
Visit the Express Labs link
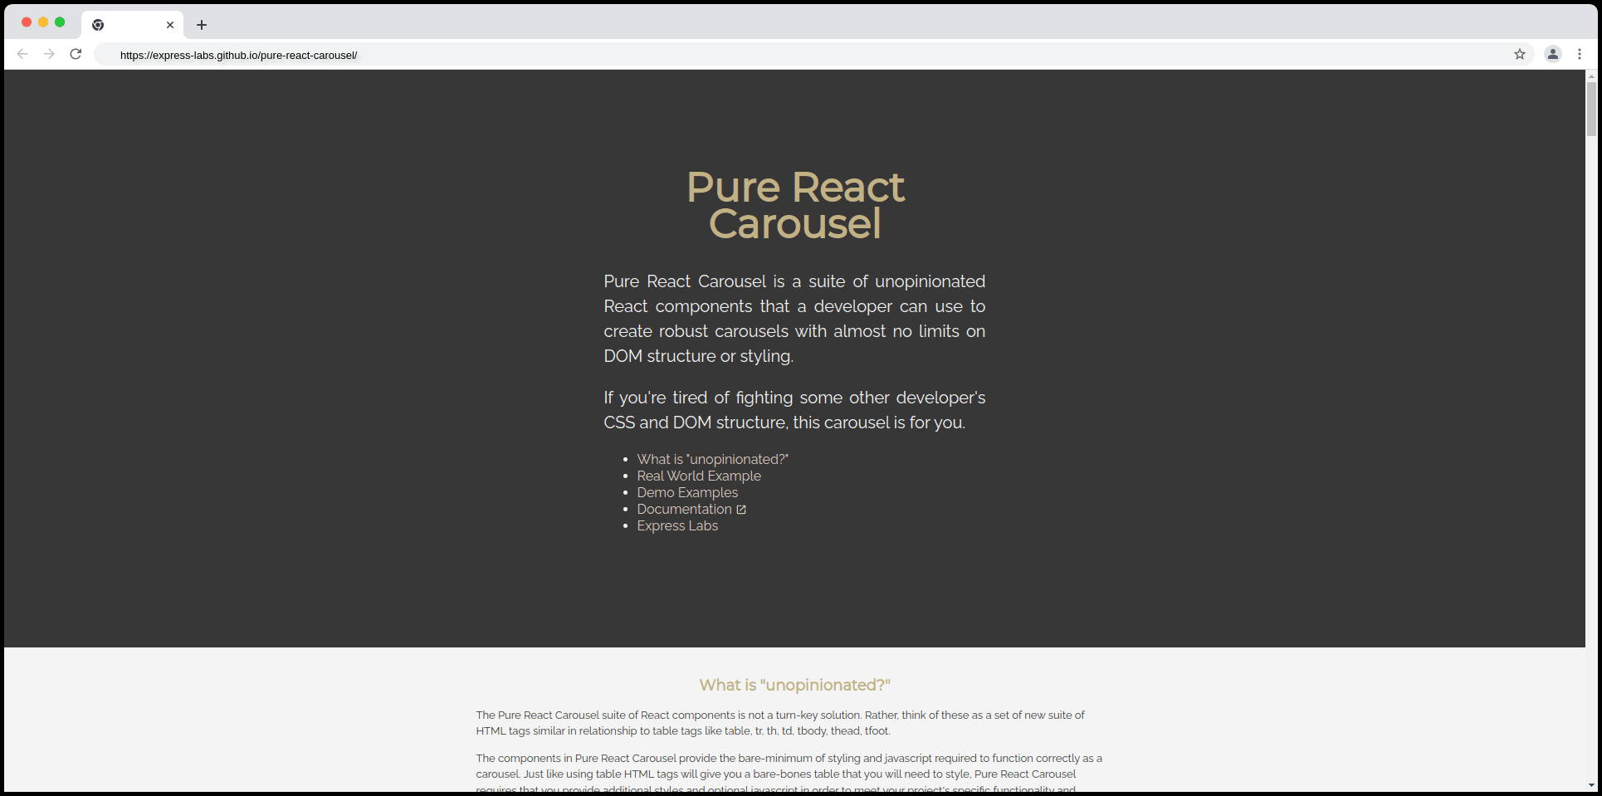677,525
